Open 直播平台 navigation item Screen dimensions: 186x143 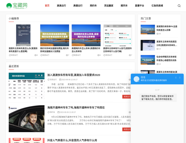point(139,5)
